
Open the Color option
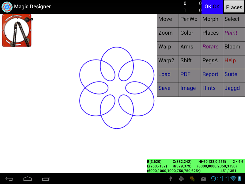click(x=190, y=34)
